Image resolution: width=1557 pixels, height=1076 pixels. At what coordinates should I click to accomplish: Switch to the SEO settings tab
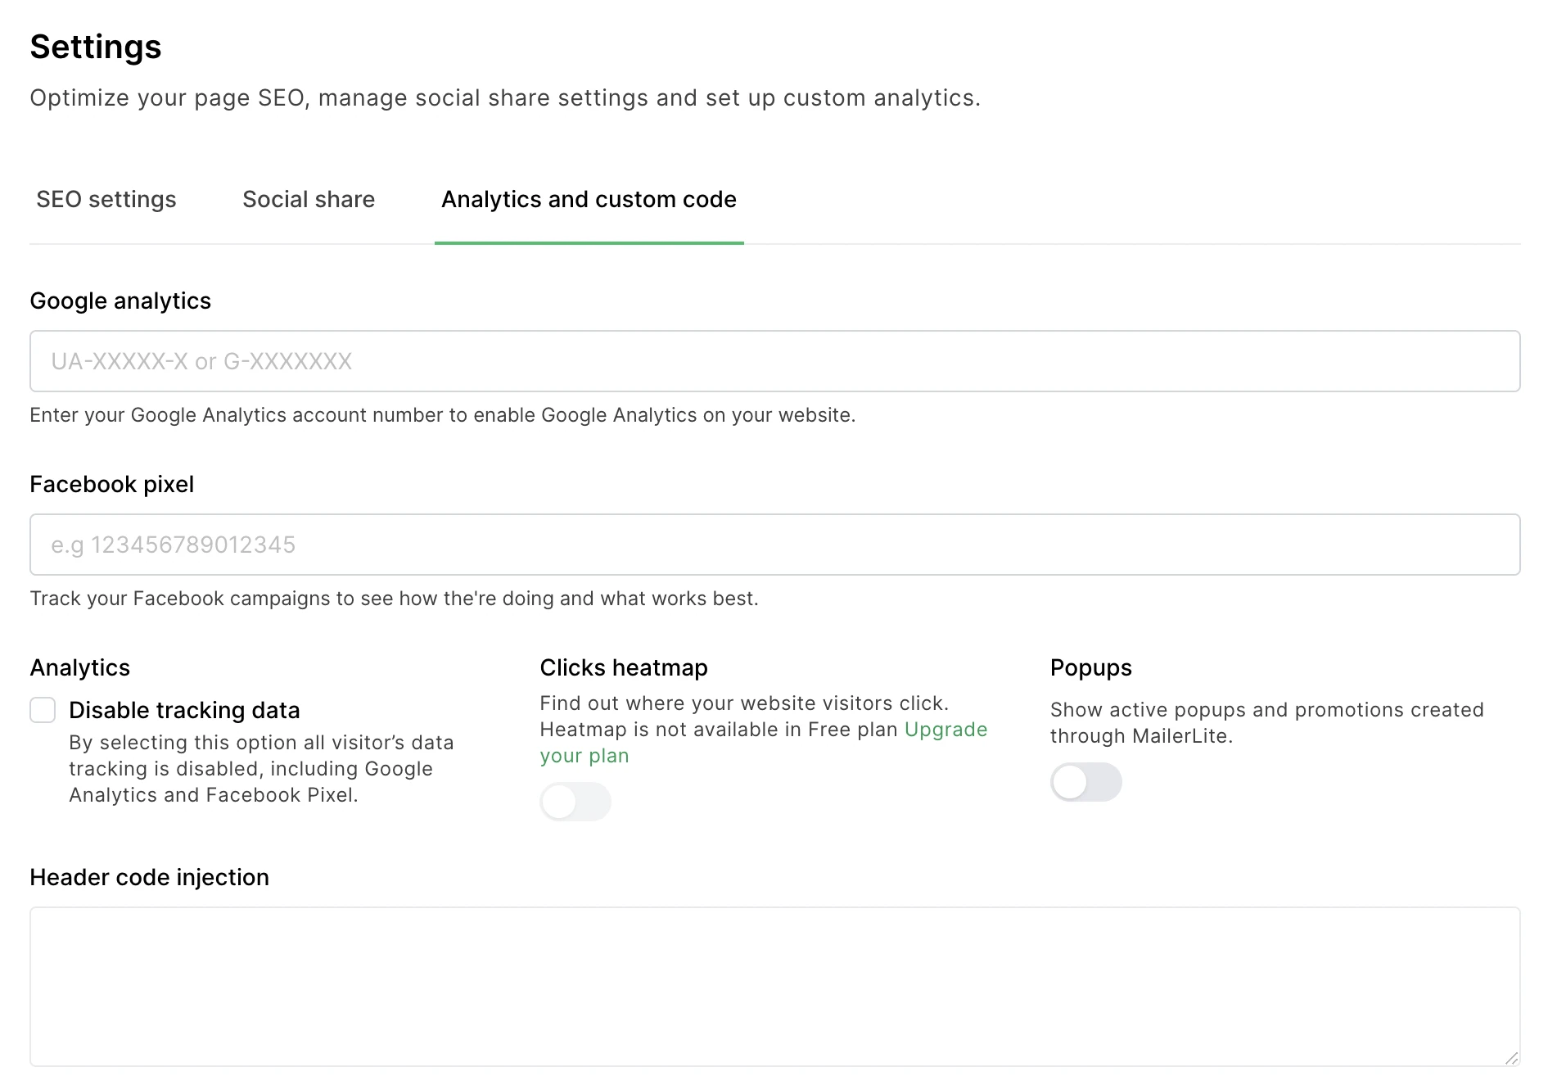(106, 200)
